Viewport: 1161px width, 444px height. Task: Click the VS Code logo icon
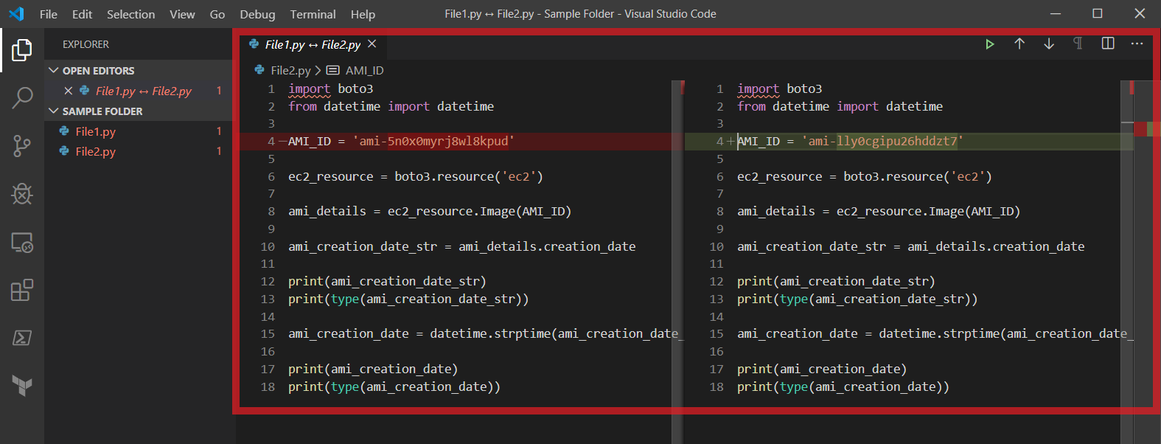click(16, 14)
